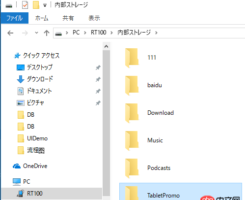Go back with the left arrow button
This screenshot has width=245, height=200.
click(x=10, y=33)
